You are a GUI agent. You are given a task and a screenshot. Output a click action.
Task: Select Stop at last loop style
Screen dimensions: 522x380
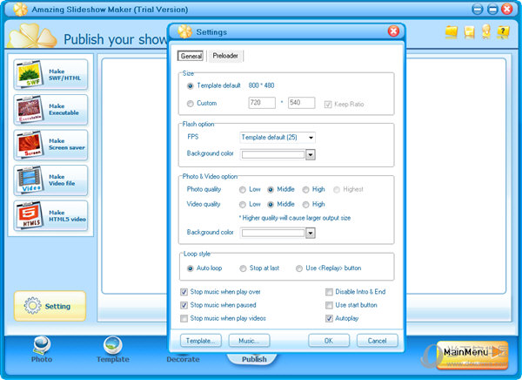click(243, 268)
